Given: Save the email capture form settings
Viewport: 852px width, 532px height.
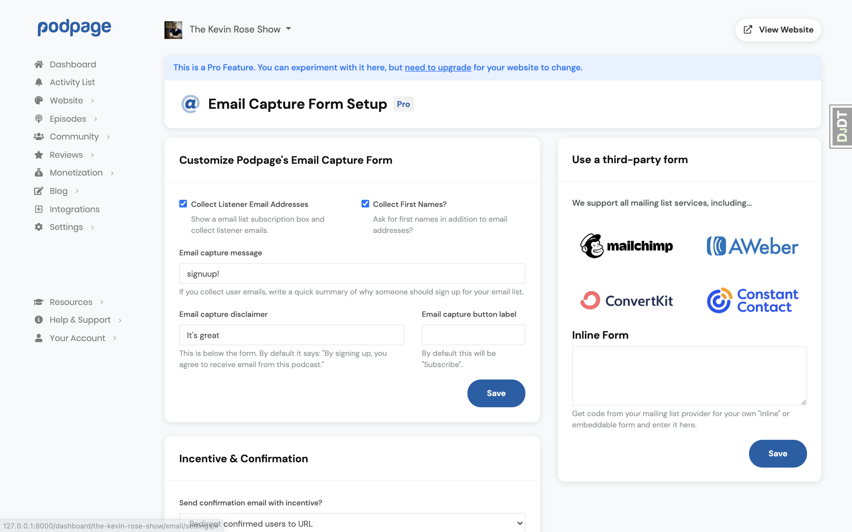Looking at the screenshot, I should click(x=496, y=393).
